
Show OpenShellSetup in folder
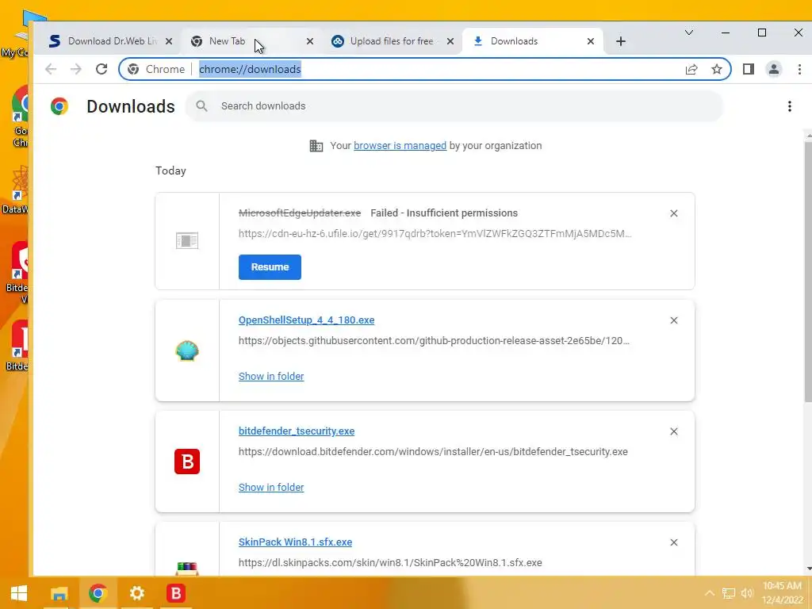tap(271, 377)
